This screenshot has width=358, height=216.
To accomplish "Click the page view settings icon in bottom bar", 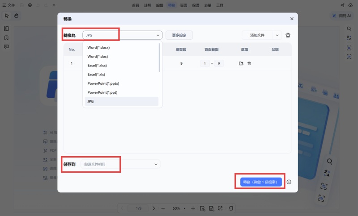I will [202, 208].
